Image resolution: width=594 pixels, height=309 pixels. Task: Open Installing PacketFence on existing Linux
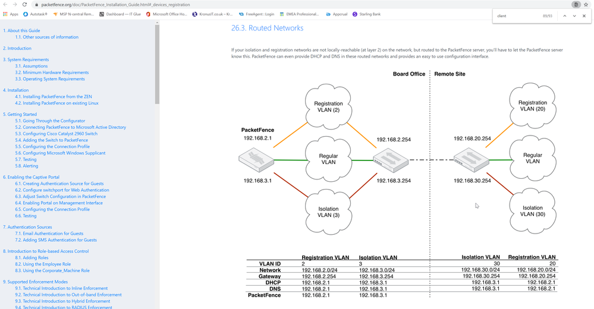coord(57,103)
